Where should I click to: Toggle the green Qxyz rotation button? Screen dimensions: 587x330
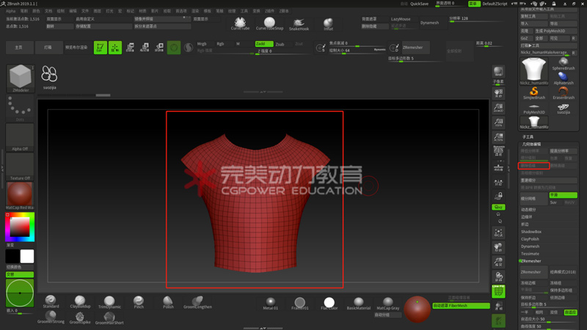tap(498, 207)
